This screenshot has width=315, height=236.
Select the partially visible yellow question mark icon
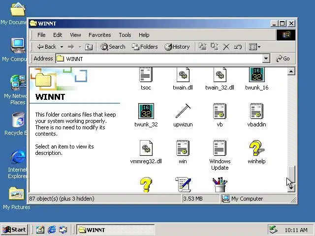click(x=146, y=185)
